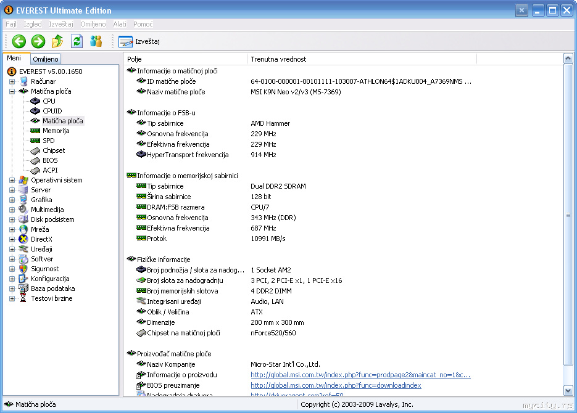
Task: Expand the DirectX tree node
Action: point(12,239)
